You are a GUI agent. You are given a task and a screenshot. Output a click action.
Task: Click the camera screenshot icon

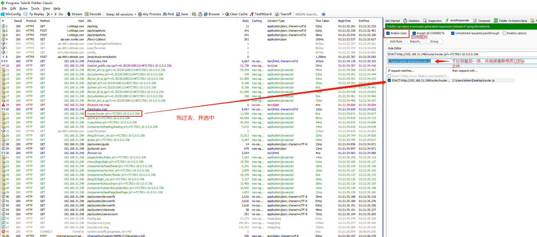point(194,14)
